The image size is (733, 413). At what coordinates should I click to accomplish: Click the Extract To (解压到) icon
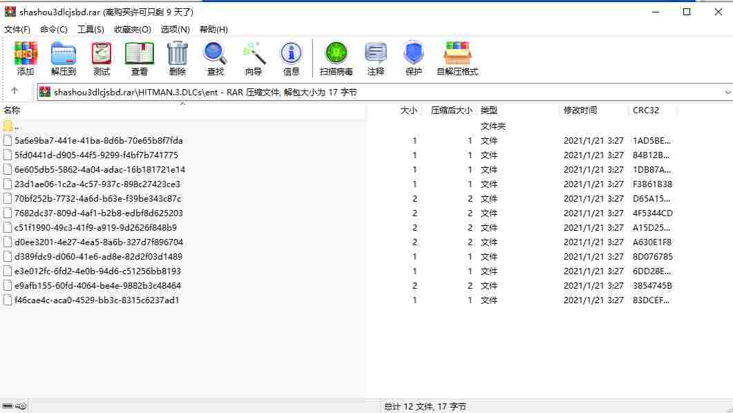coord(63,59)
